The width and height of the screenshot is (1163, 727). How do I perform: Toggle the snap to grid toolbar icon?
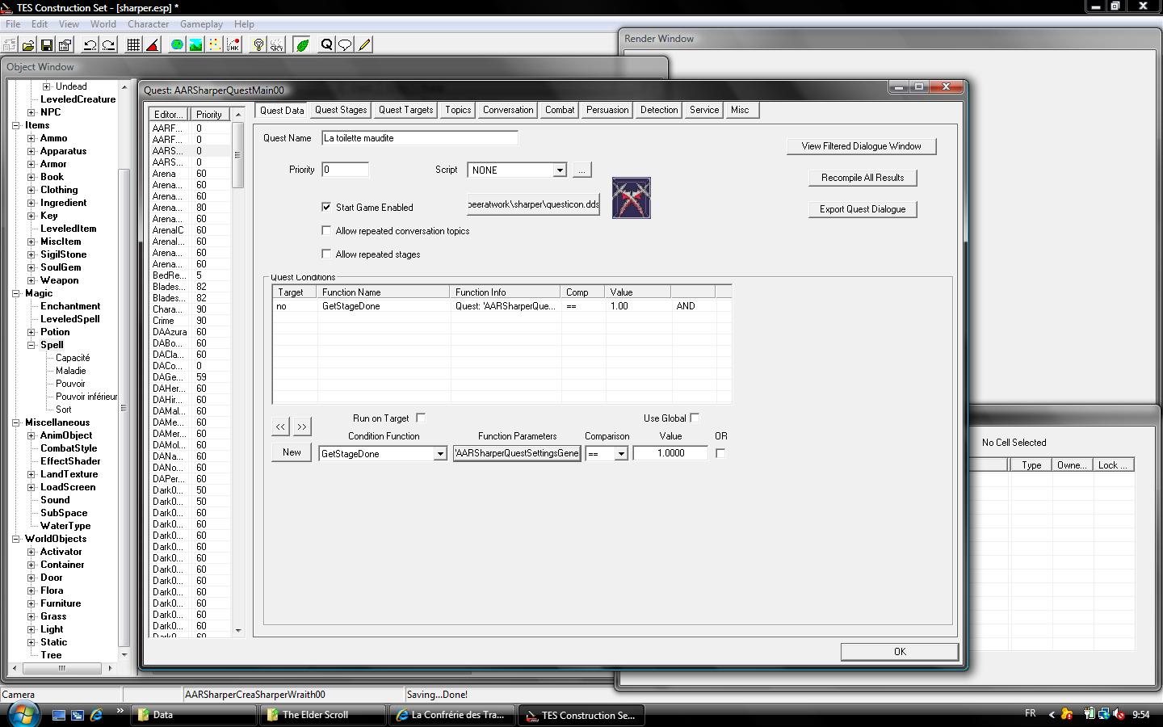[133, 45]
